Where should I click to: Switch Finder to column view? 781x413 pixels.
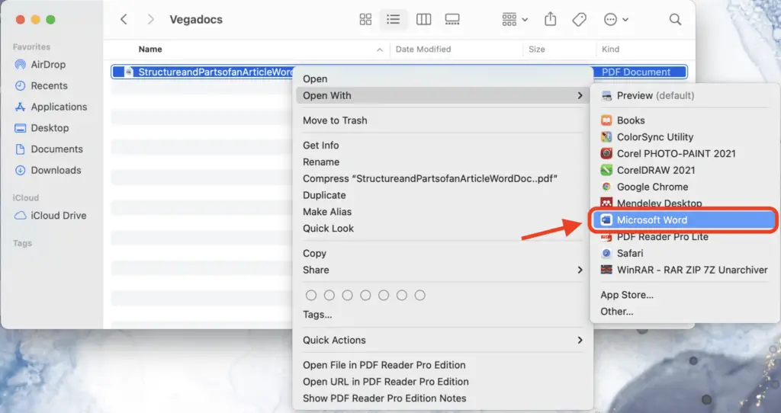coord(423,19)
